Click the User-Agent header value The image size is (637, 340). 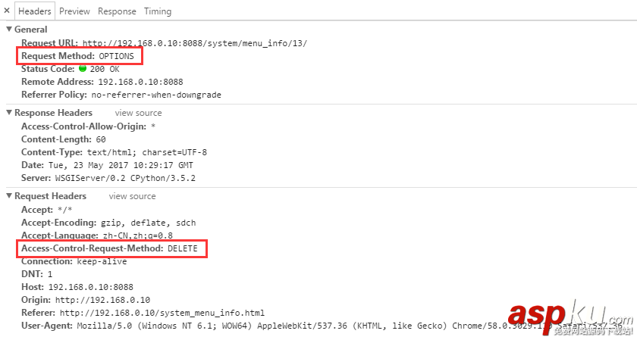point(303,326)
